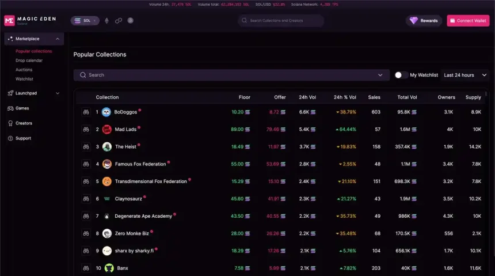Click the Connect Wallet button

point(468,21)
